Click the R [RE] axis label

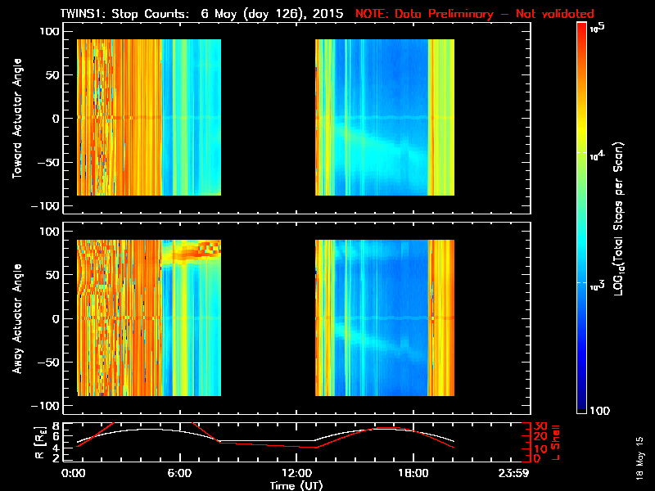[40, 444]
